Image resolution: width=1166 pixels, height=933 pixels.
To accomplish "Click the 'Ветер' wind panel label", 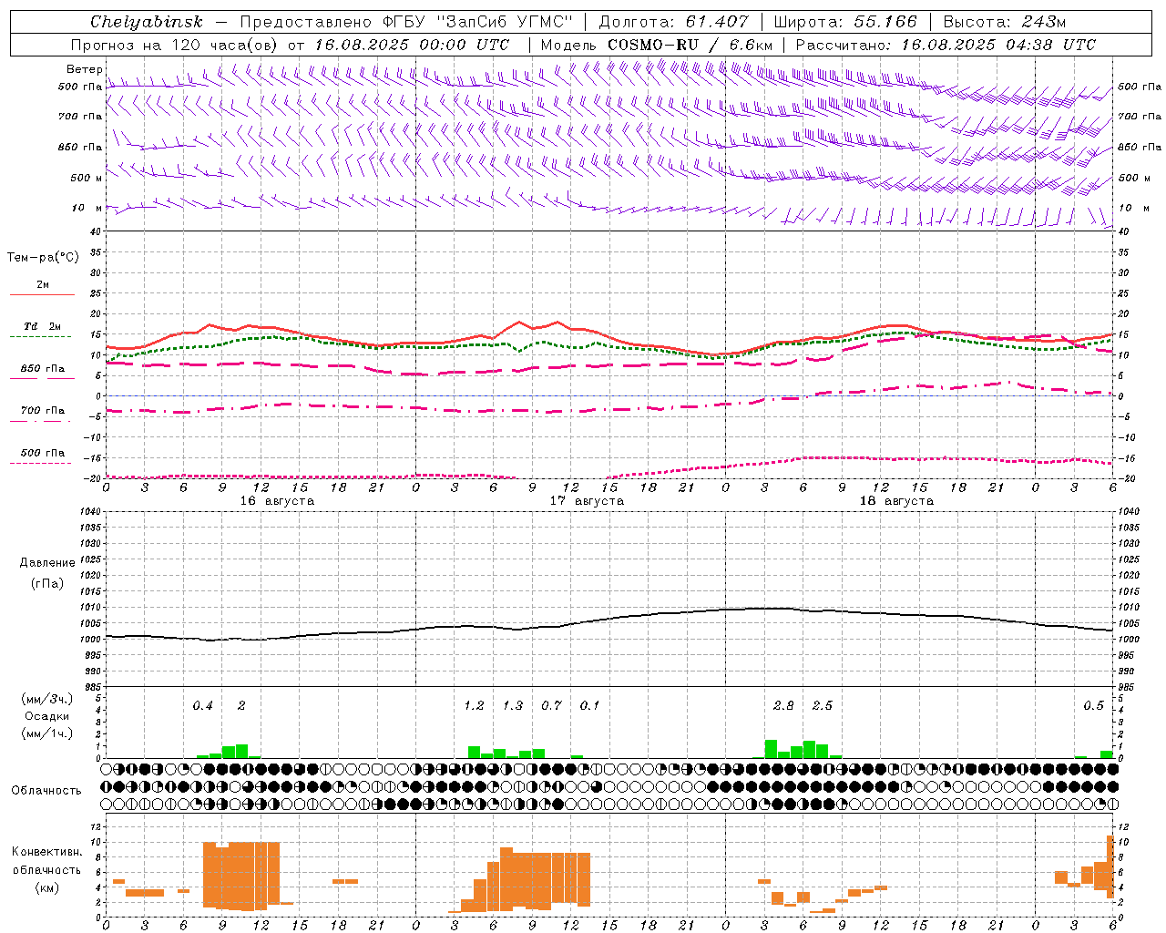I will click(84, 69).
